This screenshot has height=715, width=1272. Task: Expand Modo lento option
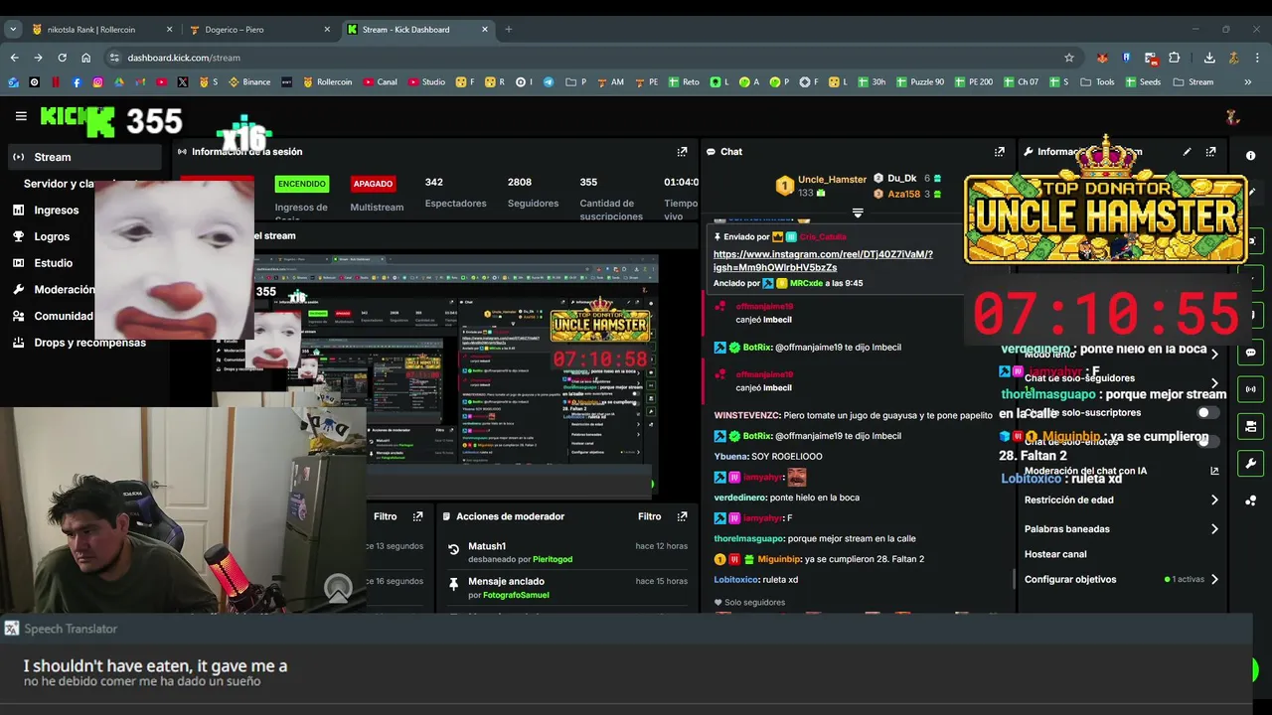pyautogui.click(x=1214, y=354)
